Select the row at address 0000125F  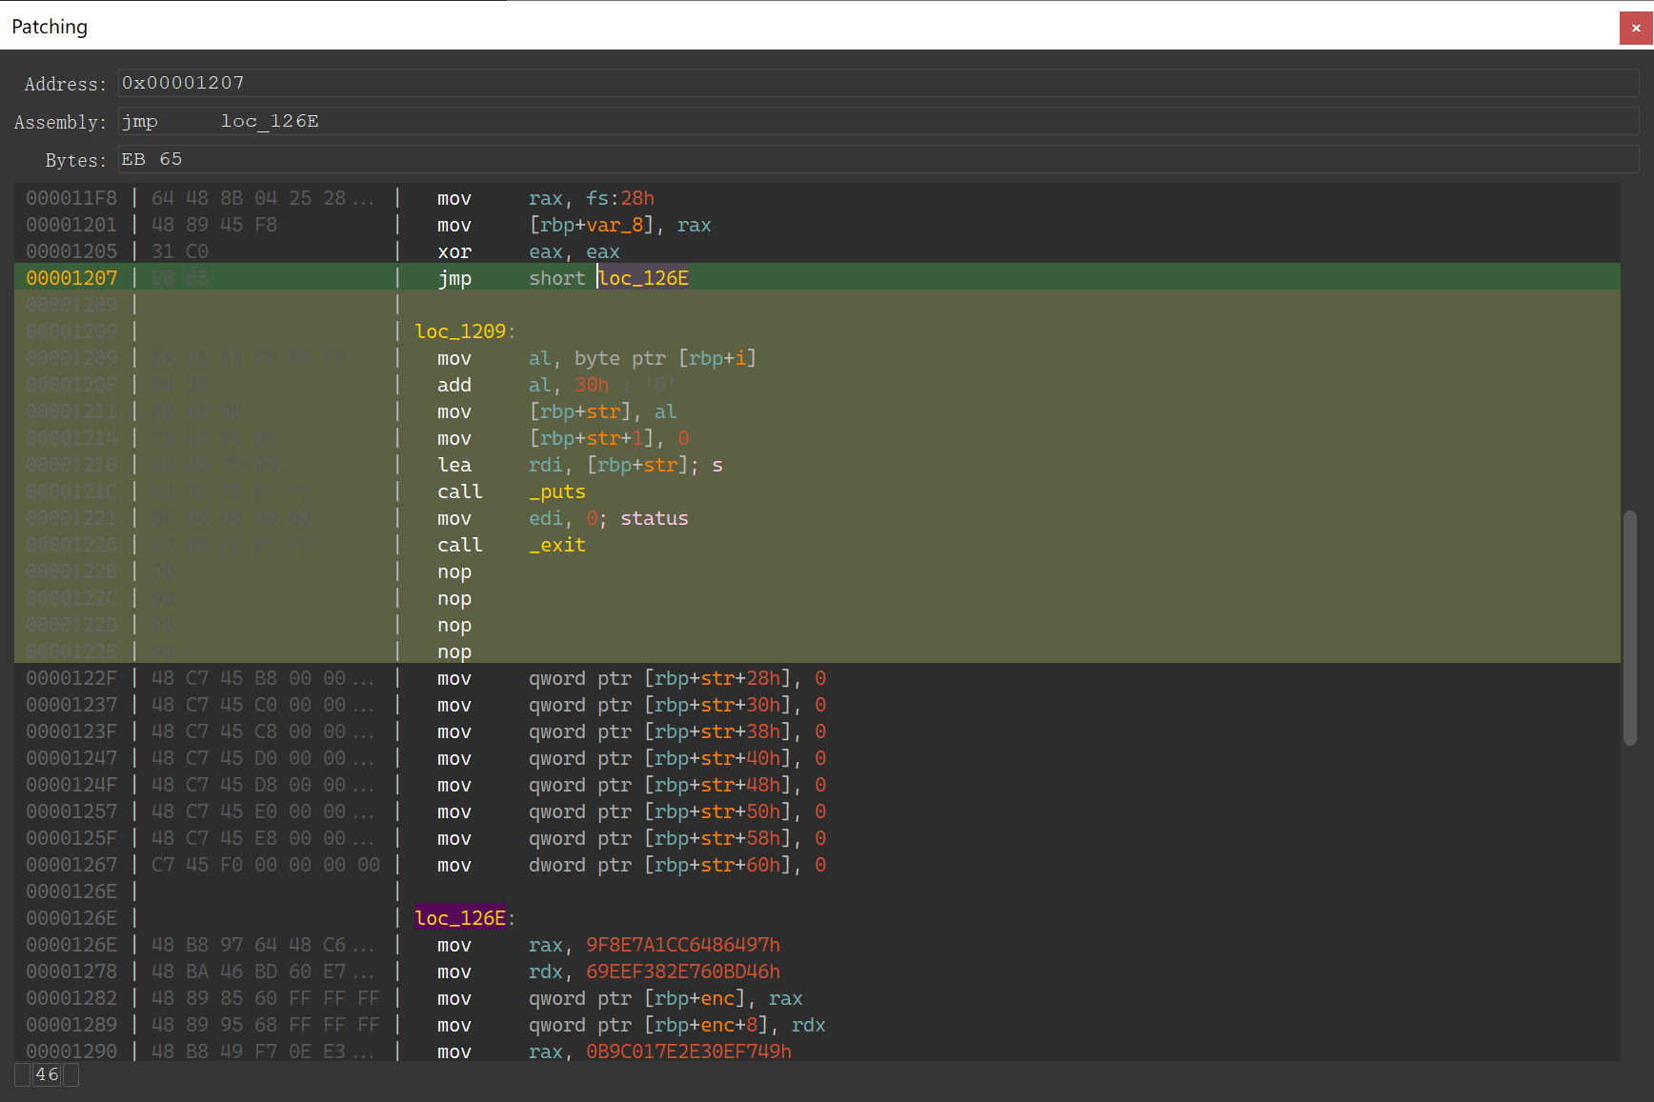click(x=817, y=838)
